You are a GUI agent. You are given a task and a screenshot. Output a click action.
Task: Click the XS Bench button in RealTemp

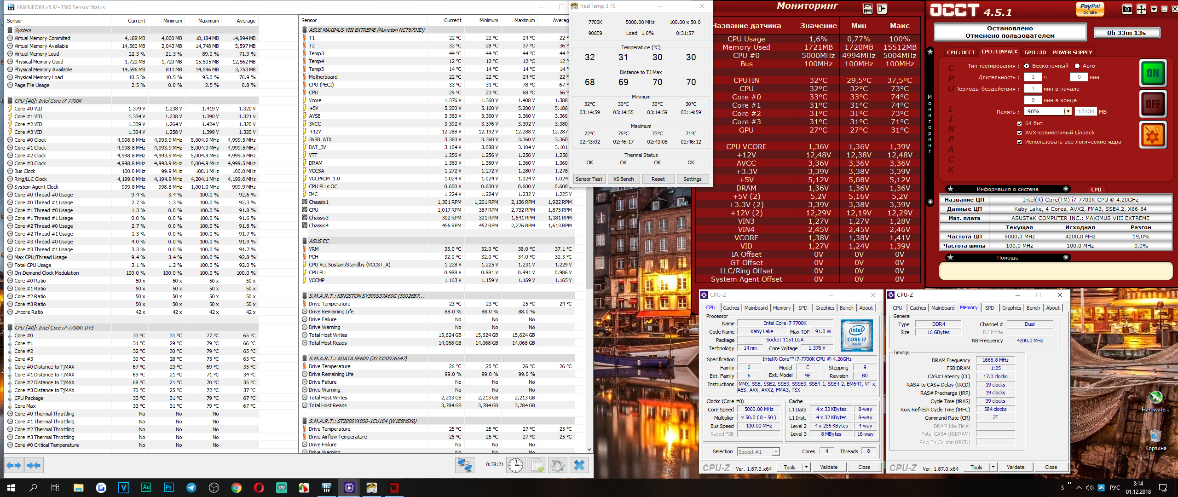pyautogui.click(x=623, y=179)
